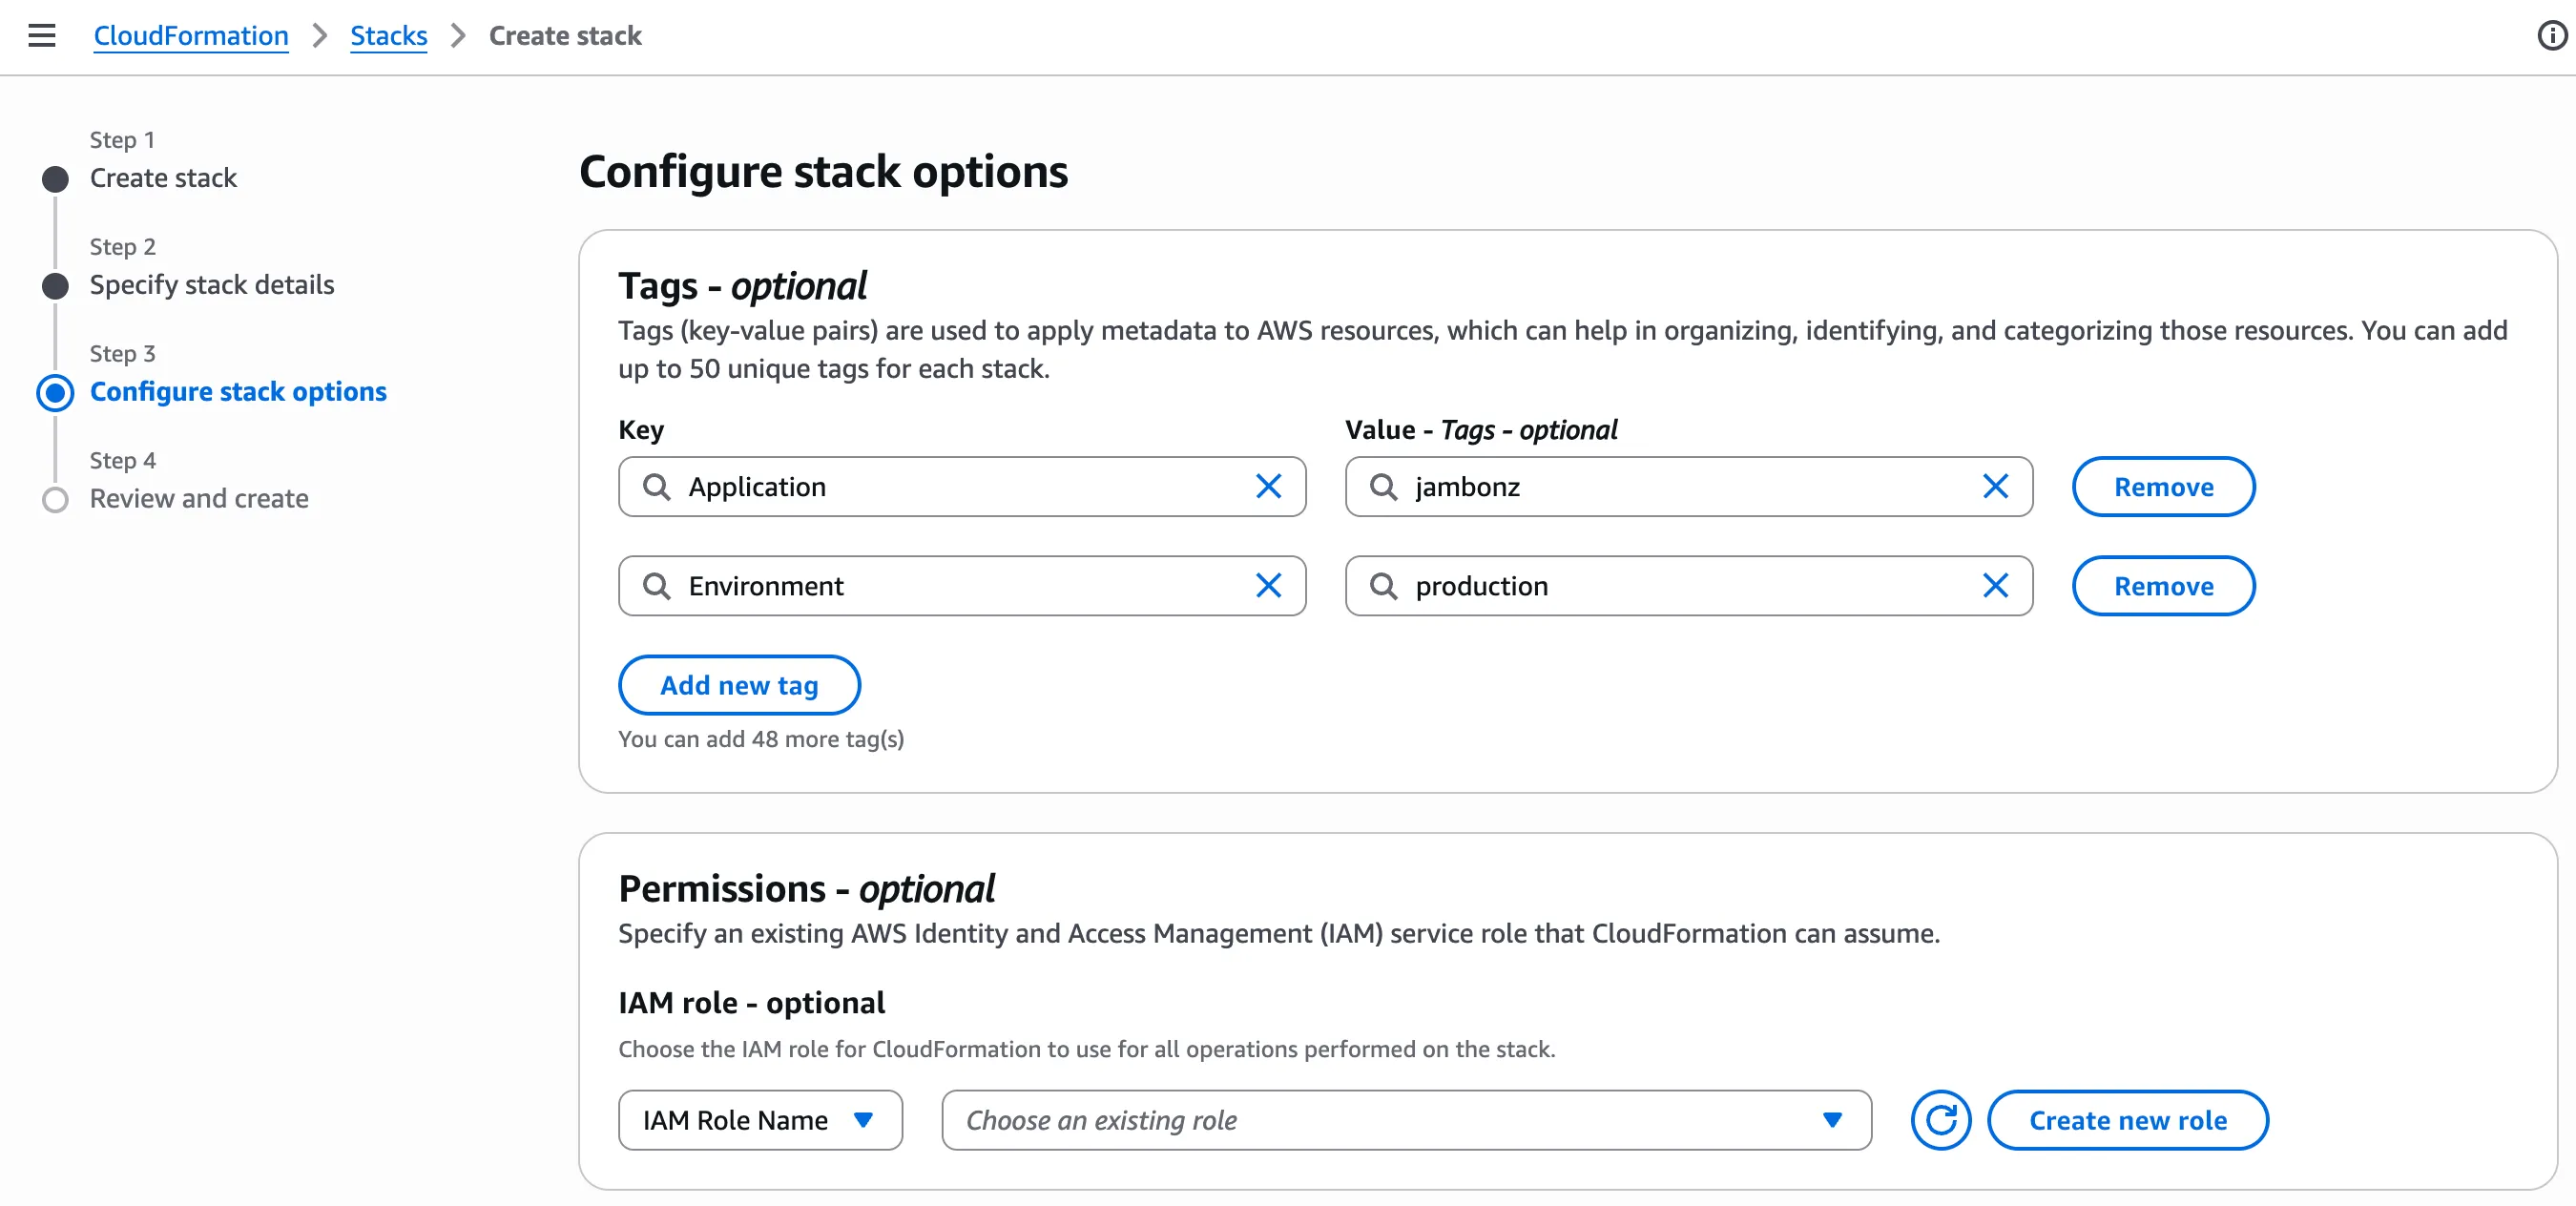Click search icon in Environment key field
Viewport: 2576px width, 1206px height.
click(x=656, y=586)
